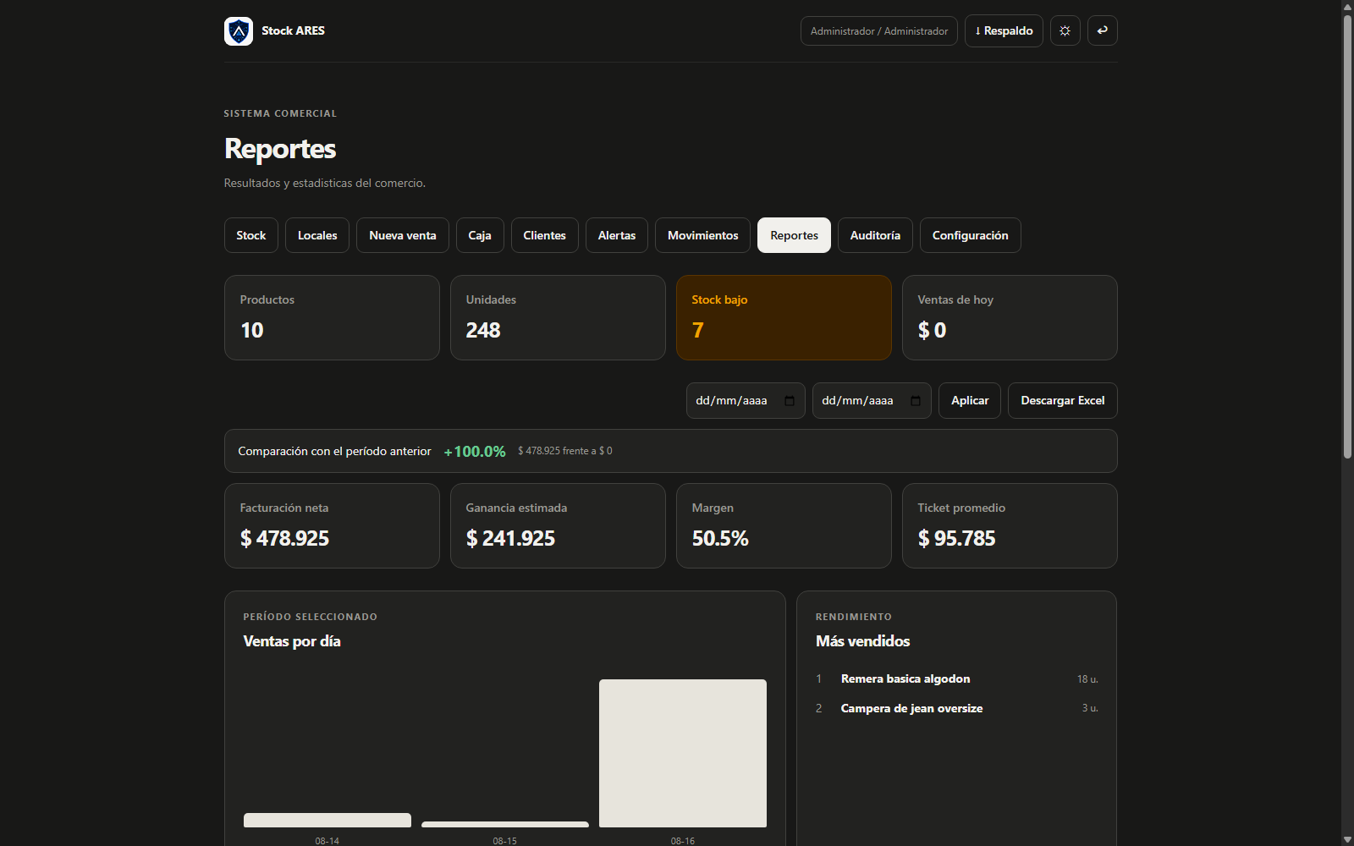Viewport: 1354px width, 846px height.
Task: Toggle light theme with sun icon
Action: [1065, 30]
